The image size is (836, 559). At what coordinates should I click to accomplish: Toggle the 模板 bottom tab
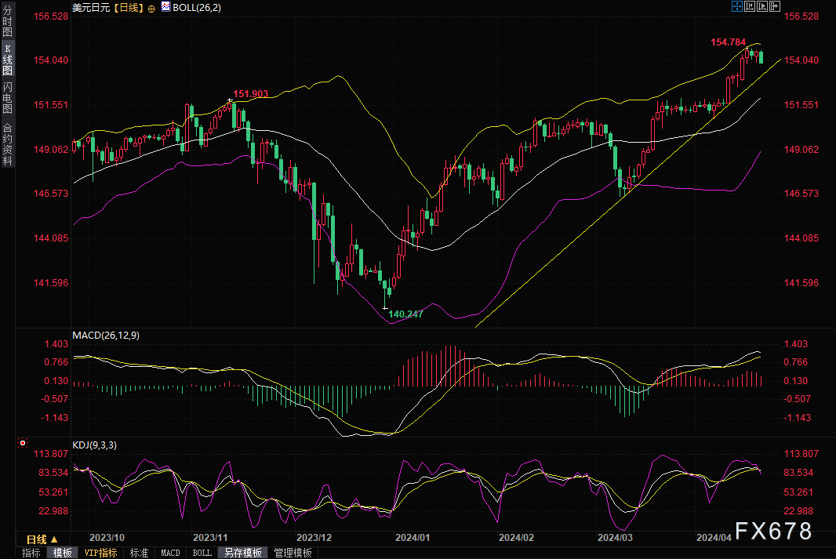click(x=63, y=553)
